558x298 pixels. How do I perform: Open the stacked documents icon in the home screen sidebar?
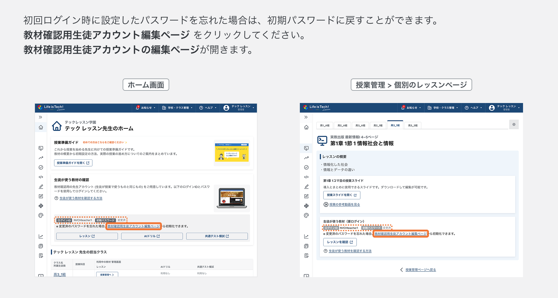click(x=41, y=246)
